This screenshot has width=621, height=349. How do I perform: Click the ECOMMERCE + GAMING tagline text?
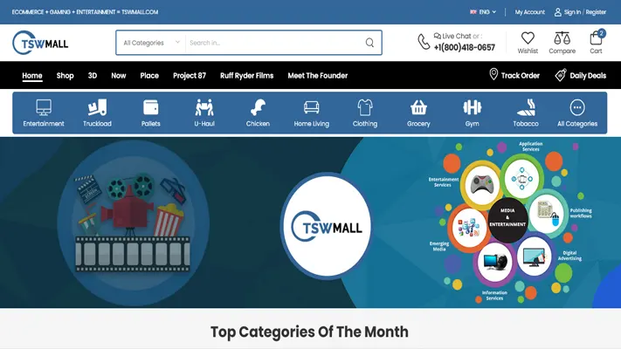pyautogui.click(x=85, y=12)
